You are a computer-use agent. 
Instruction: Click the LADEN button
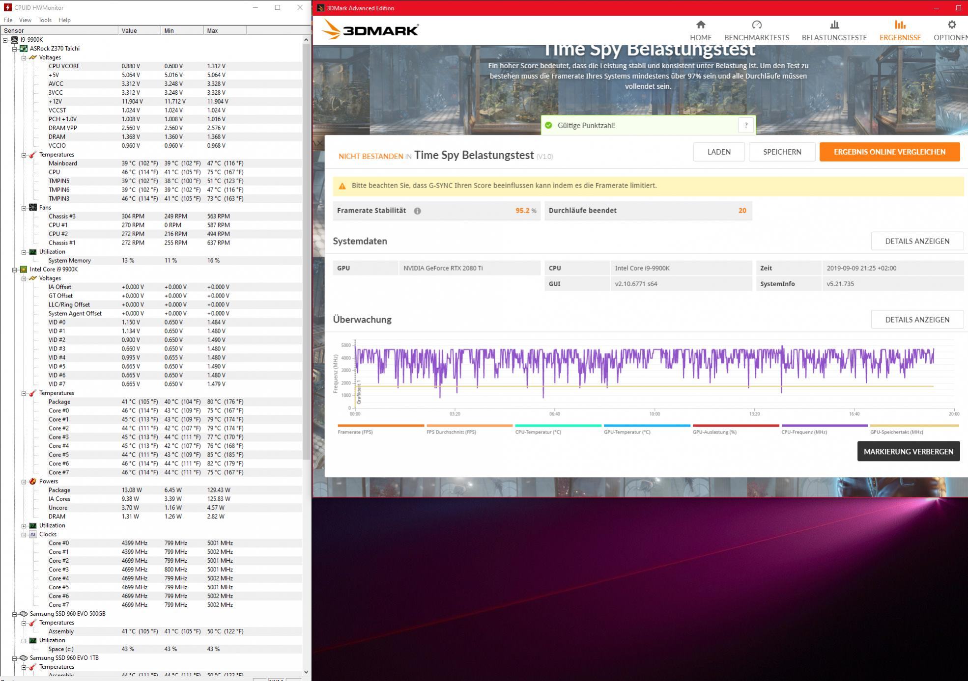click(x=718, y=152)
